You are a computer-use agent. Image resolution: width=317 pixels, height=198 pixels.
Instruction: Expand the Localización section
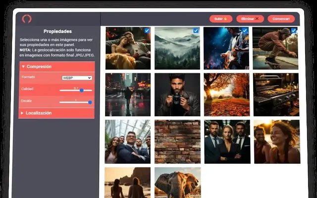click(x=56, y=113)
